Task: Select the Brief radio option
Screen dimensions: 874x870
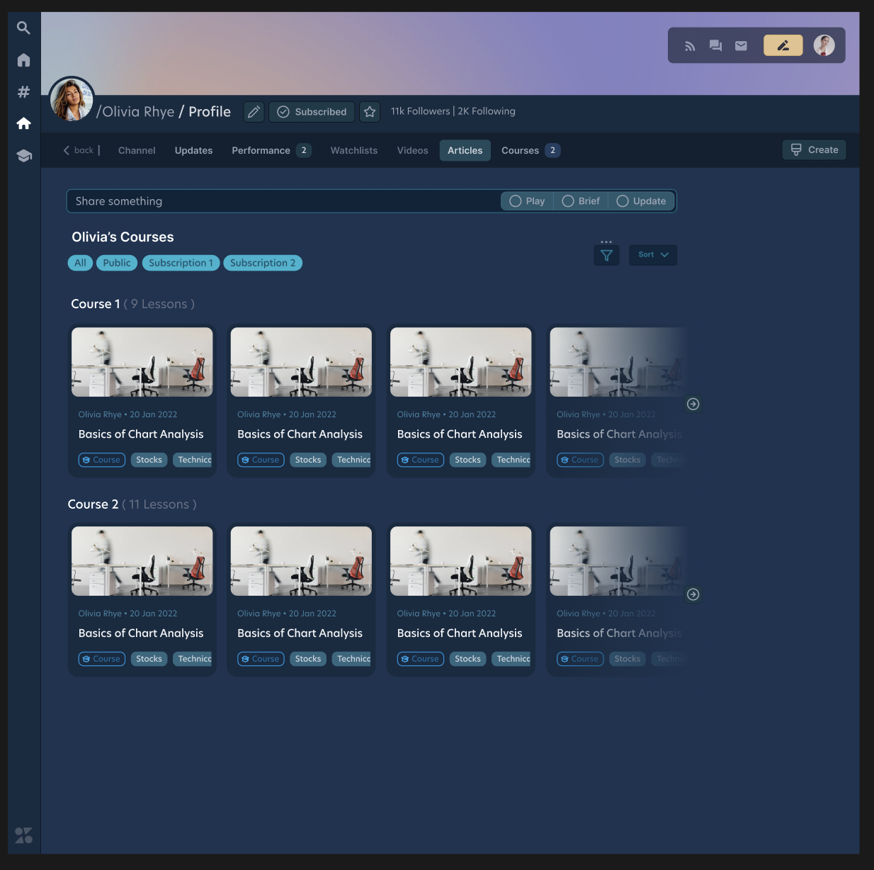Action: (569, 201)
